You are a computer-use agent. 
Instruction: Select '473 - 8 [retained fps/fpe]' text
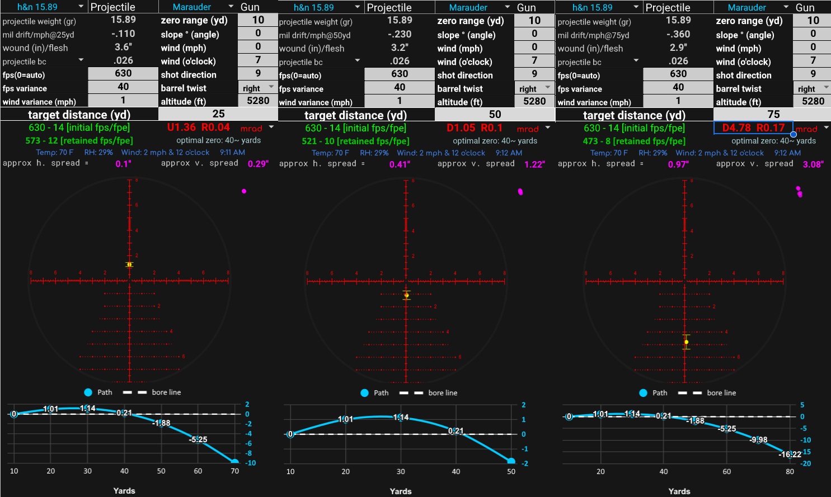[634, 141]
